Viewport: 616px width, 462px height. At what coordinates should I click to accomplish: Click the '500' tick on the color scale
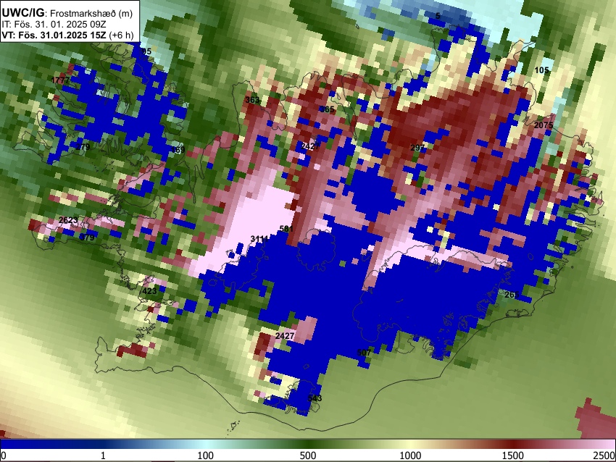coord(308,455)
